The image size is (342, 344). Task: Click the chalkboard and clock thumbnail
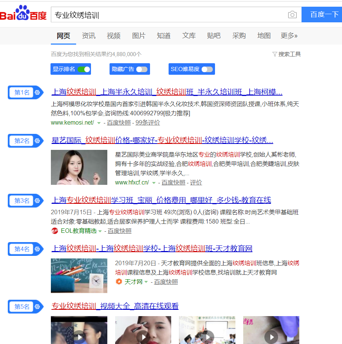(x=79, y=276)
